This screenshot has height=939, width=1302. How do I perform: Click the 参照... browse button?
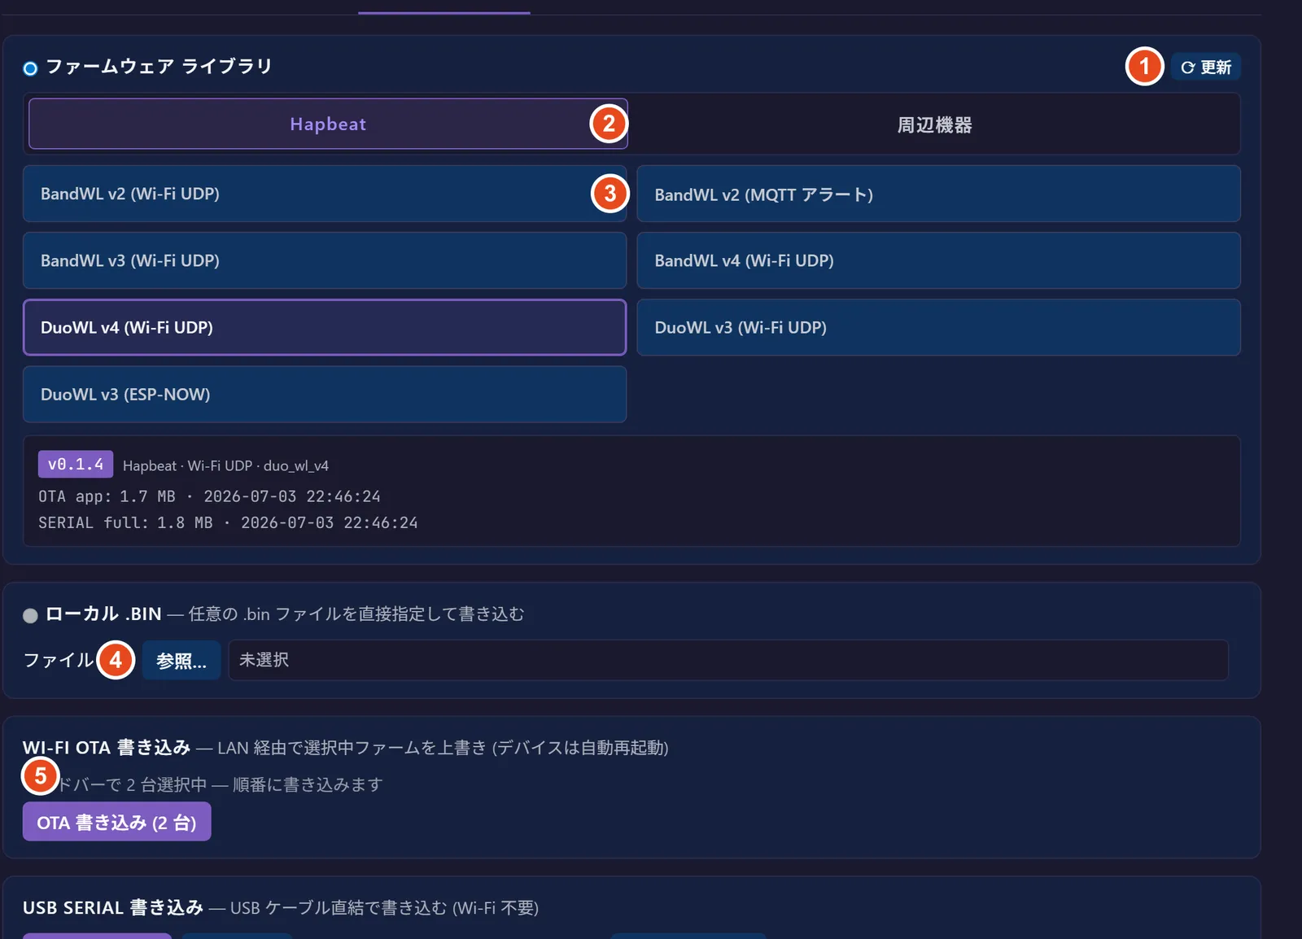(181, 660)
